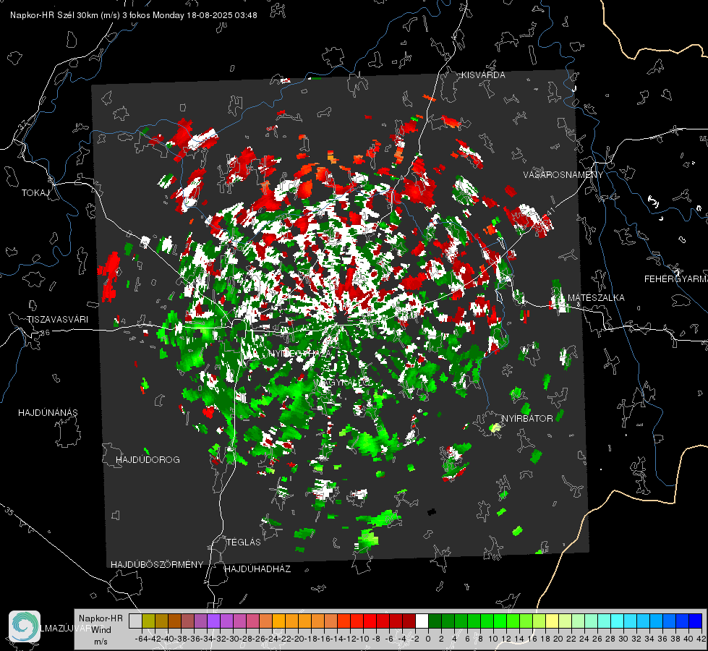Select the TÉGLÁS city label
This screenshot has height=651, width=708.
coord(244,542)
